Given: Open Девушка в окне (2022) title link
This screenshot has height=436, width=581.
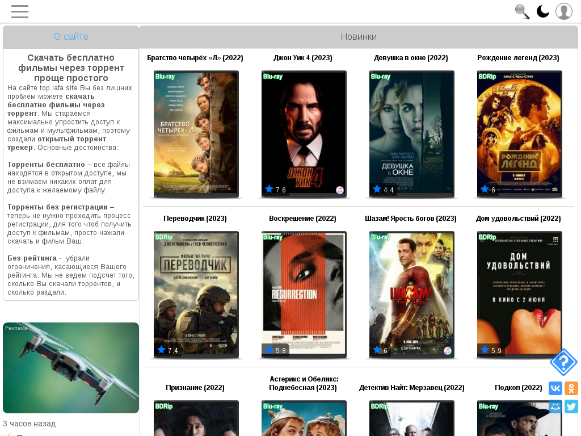Looking at the screenshot, I should [411, 58].
